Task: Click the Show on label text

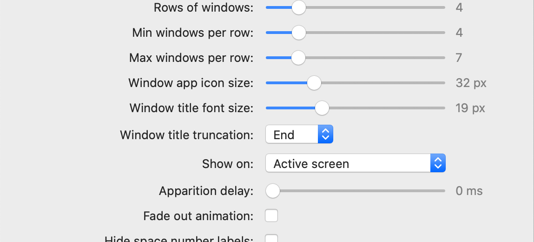Action: [228, 164]
